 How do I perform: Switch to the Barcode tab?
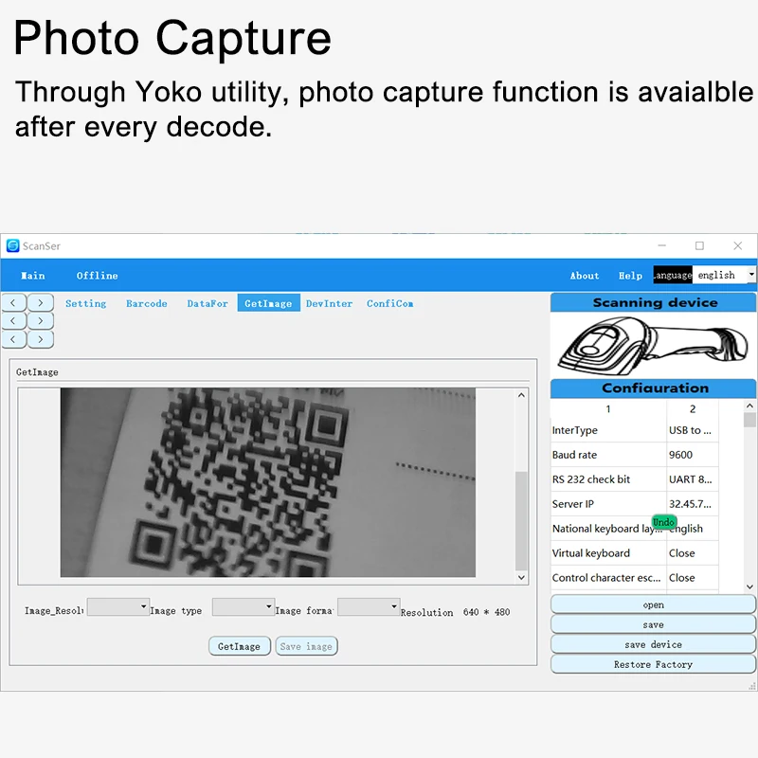(x=147, y=303)
